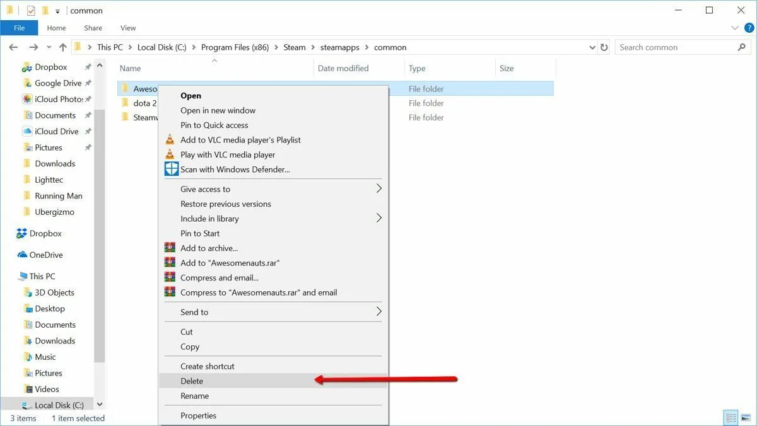The image size is (757, 426).
Task: Select 'Create shortcut'
Action: [x=273, y=366]
